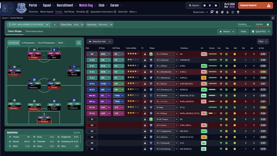Open the clipboard shortcut icon

click(x=222, y=12)
